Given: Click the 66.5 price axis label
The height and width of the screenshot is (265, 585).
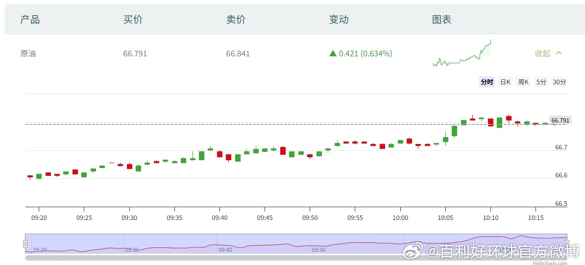Looking at the screenshot, I should 561,204.
